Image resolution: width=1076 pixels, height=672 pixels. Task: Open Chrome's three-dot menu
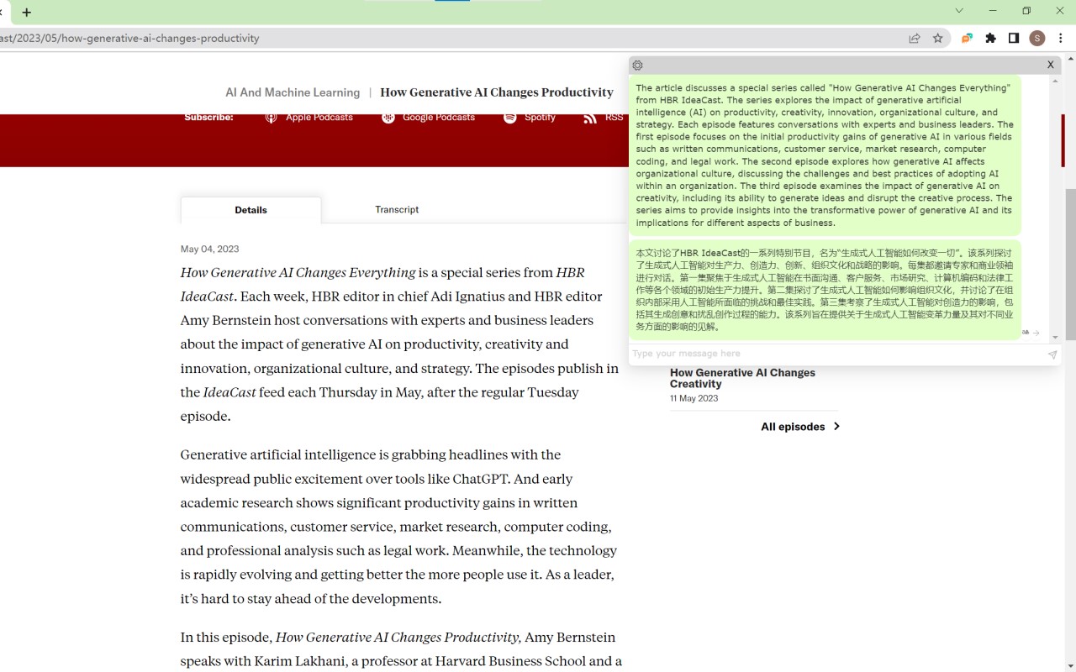1061,38
